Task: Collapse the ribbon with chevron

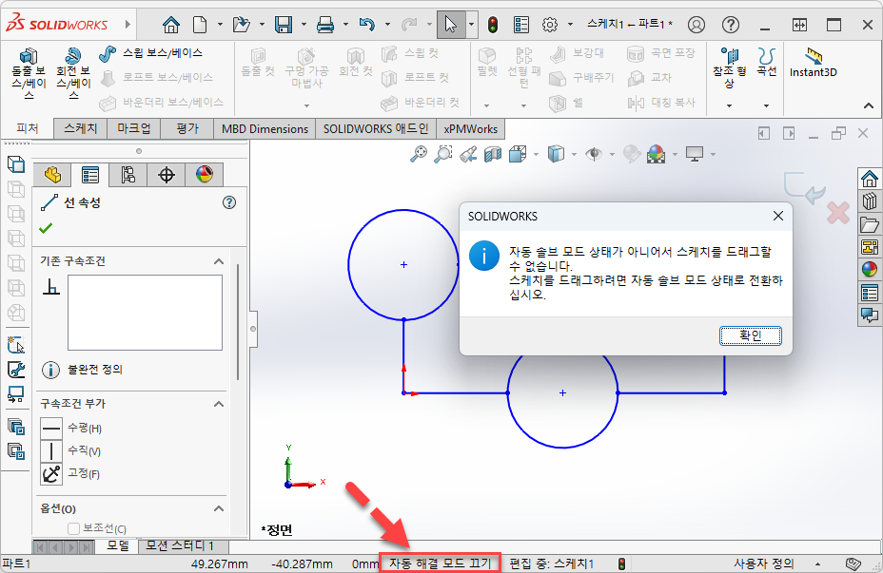Action: (x=869, y=105)
